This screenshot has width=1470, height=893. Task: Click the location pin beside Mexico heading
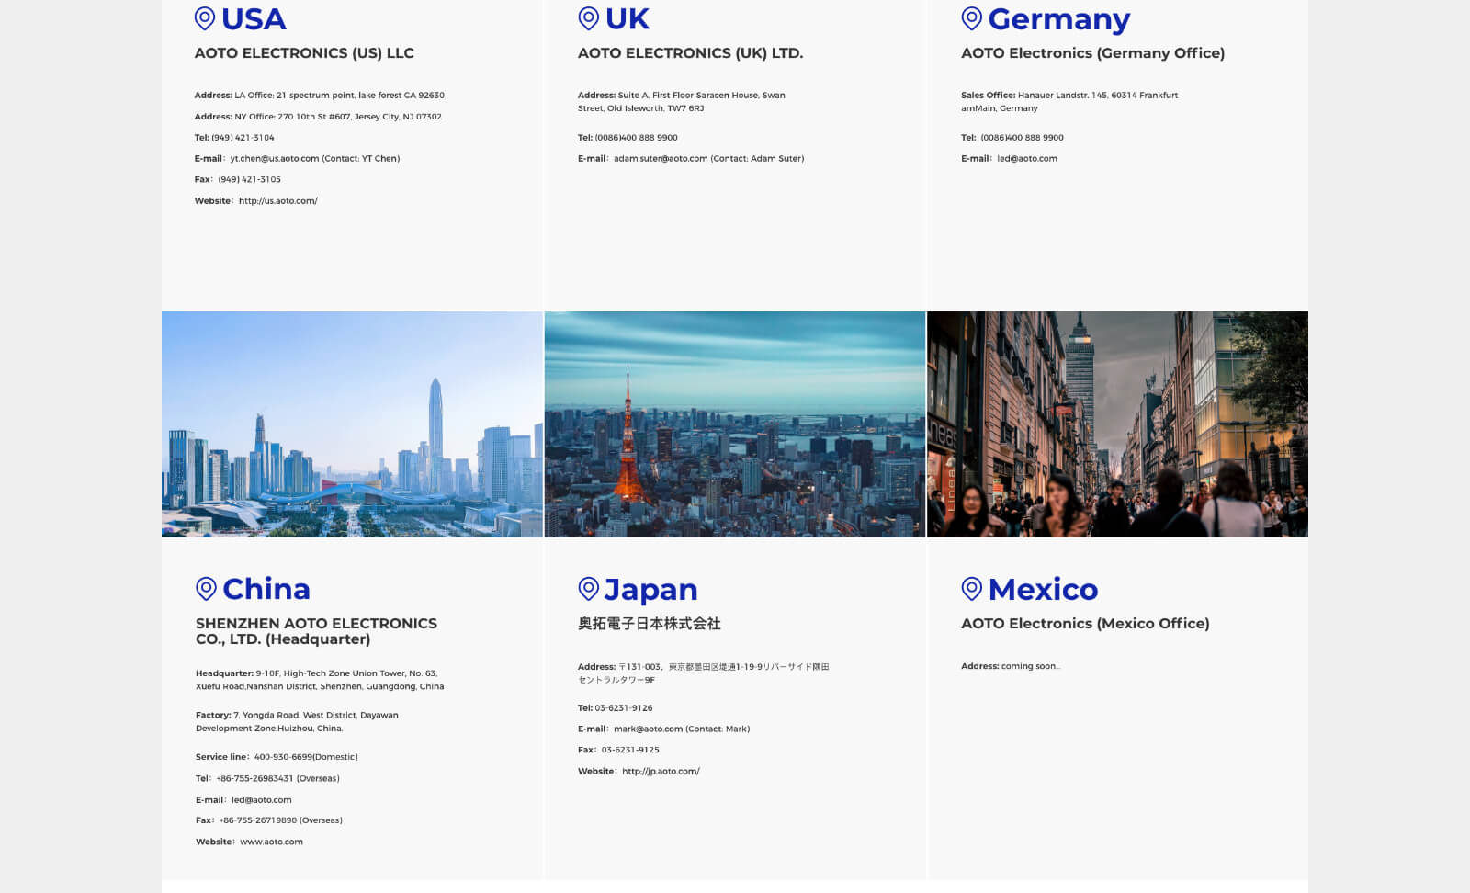click(971, 588)
